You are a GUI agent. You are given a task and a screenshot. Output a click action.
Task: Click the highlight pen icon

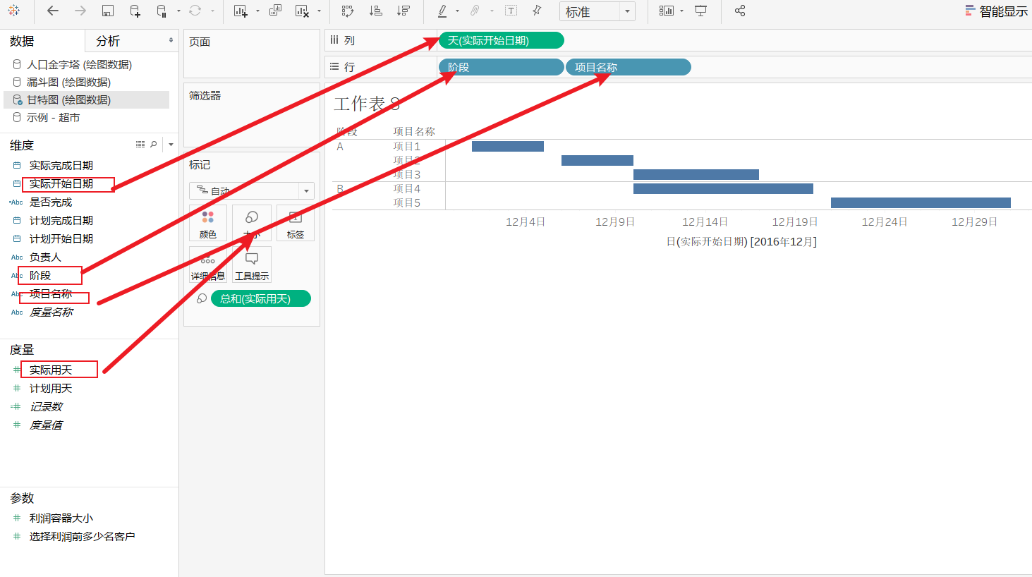(442, 11)
